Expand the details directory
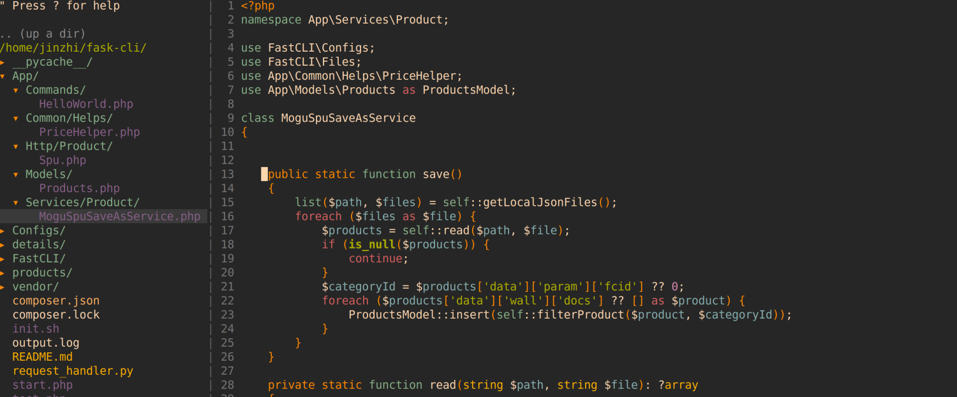The width and height of the screenshot is (957, 397). point(35,244)
